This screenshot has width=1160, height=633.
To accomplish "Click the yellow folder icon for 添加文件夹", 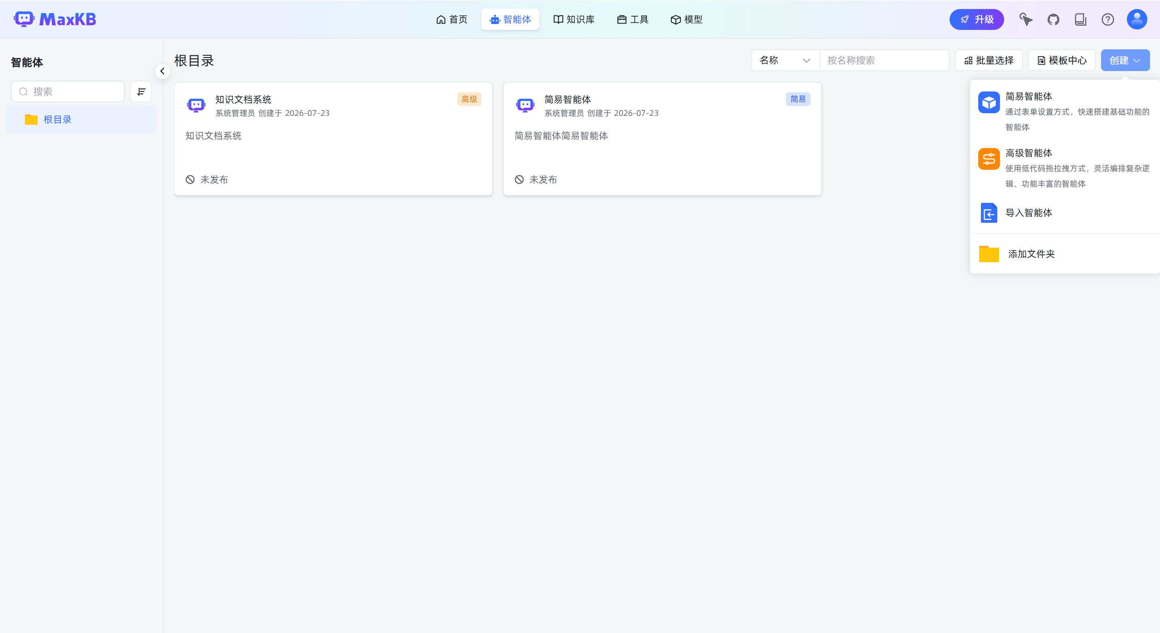I will 989,254.
